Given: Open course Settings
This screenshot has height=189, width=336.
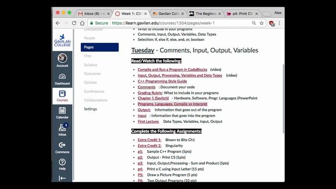Looking at the screenshot, I should coord(90,109).
